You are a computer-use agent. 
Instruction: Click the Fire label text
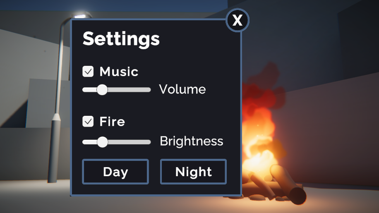click(112, 122)
